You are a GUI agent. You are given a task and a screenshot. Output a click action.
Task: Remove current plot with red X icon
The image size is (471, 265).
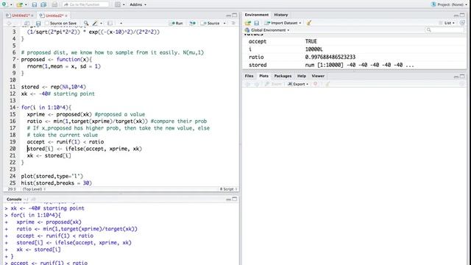pyautogui.click(x=316, y=84)
